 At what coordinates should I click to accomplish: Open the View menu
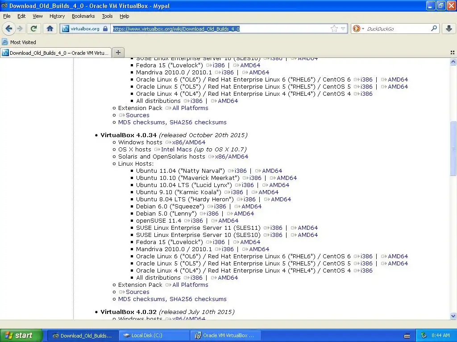(37, 16)
